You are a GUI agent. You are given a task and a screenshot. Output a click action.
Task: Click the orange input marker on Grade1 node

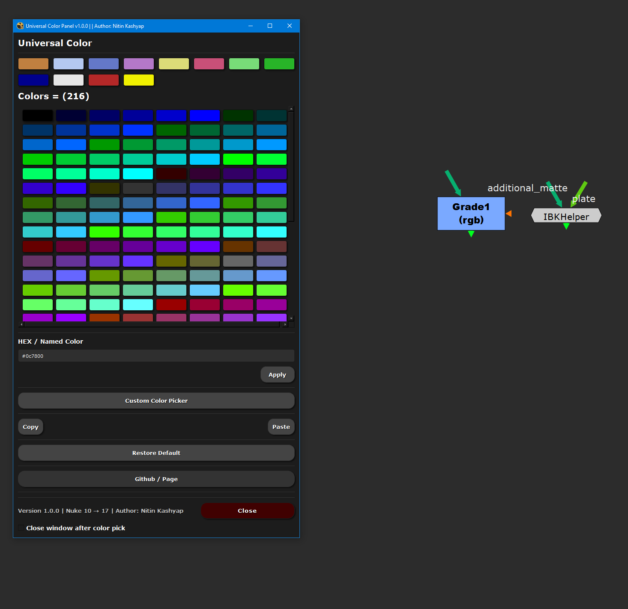point(509,213)
